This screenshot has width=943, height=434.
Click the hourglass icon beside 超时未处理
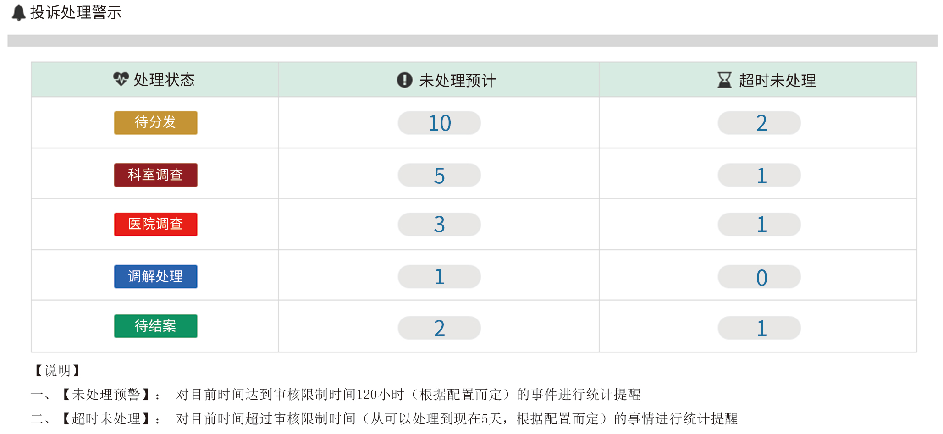click(x=724, y=80)
